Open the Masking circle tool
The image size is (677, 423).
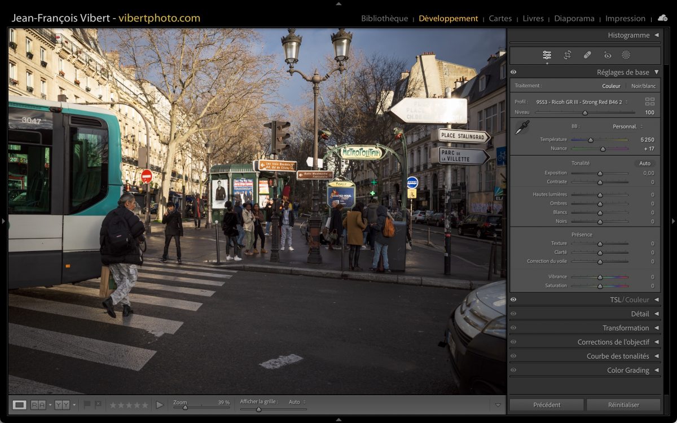tap(626, 55)
